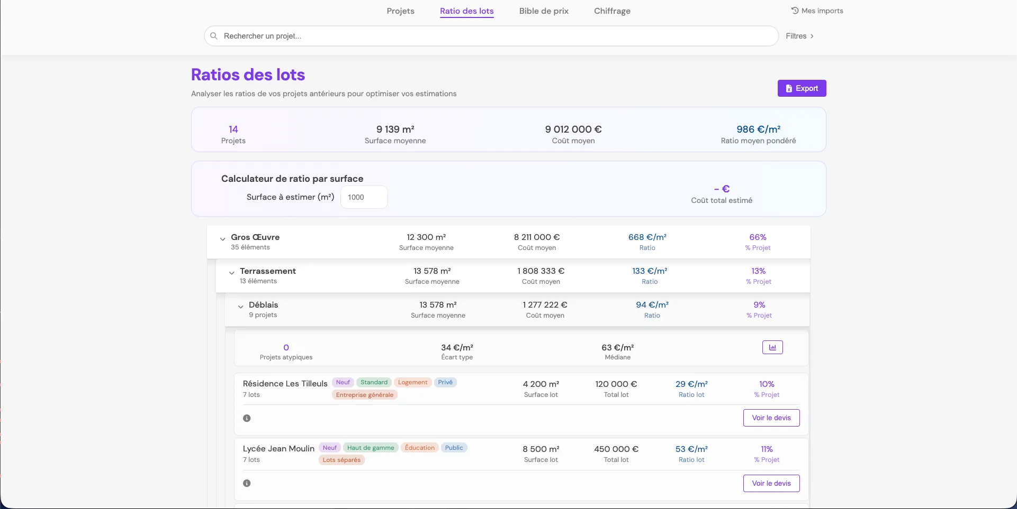The height and width of the screenshot is (509, 1017).
Task: Click info icon under Résidence Les Tilleuls
Action: point(247,418)
